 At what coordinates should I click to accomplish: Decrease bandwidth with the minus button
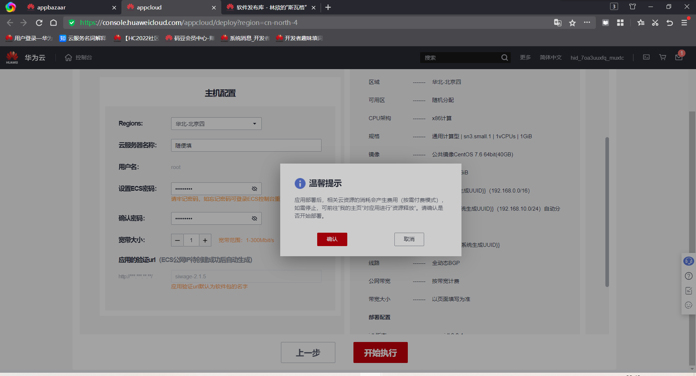tap(177, 240)
